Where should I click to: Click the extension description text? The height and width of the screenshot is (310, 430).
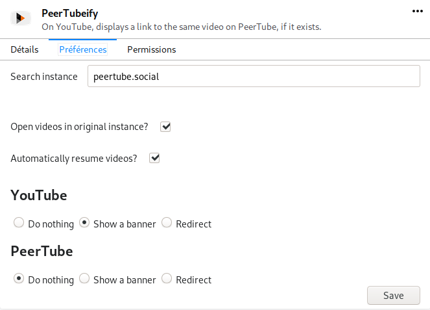pyautogui.click(x=182, y=27)
